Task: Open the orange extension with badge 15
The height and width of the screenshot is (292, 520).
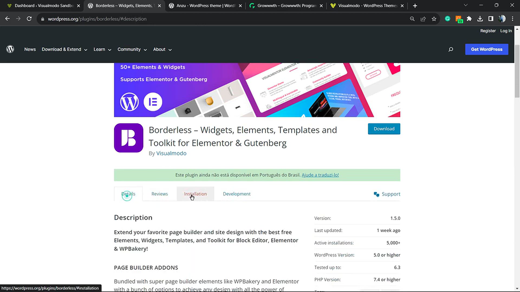Action: click(x=459, y=19)
